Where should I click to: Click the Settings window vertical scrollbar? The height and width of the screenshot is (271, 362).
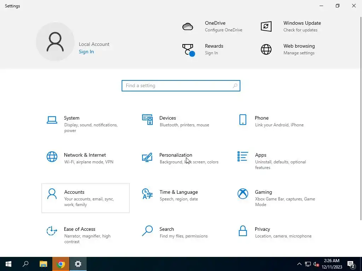pyautogui.click(x=361, y=118)
